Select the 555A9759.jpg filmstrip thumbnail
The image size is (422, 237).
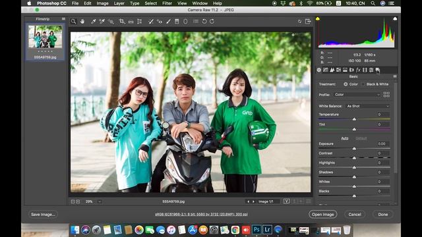pos(45,37)
